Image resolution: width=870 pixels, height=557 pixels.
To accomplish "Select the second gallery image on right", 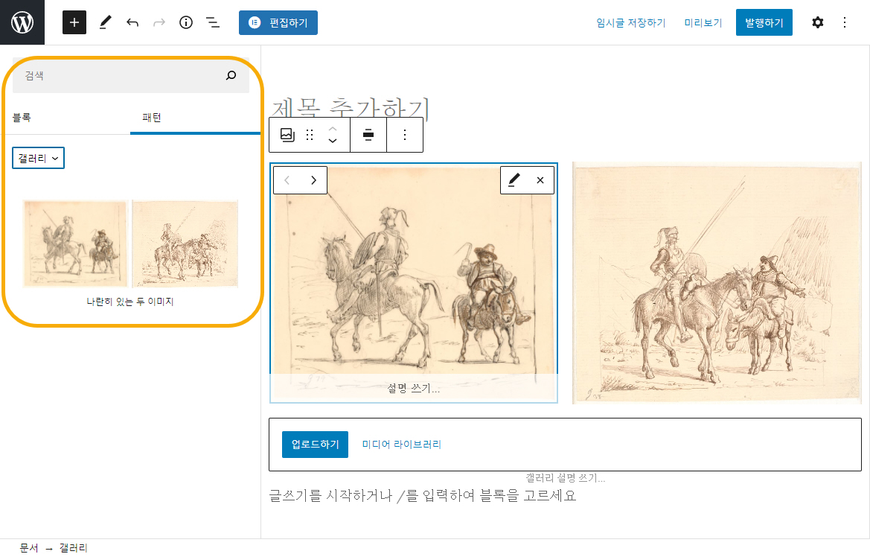I will click(717, 283).
